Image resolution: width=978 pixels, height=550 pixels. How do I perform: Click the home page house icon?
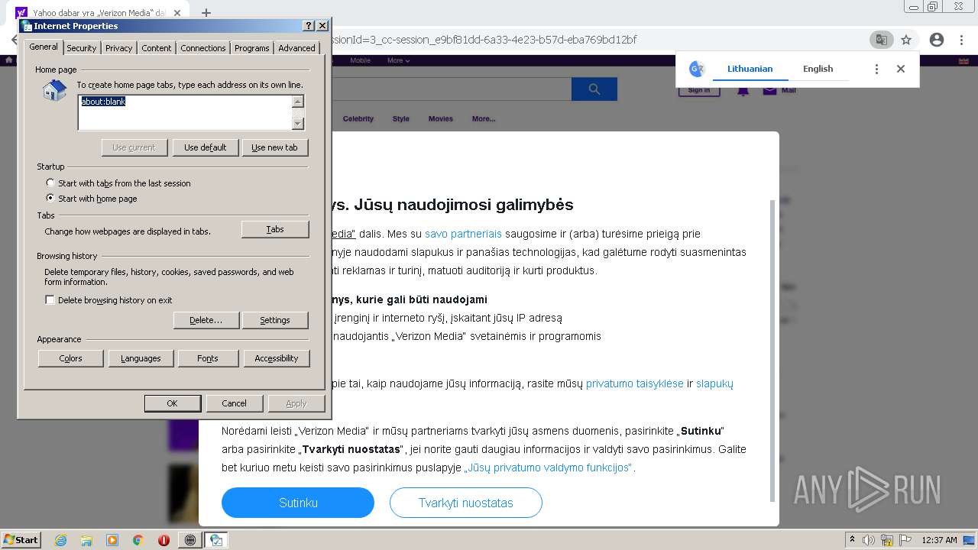pyautogui.click(x=54, y=91)
